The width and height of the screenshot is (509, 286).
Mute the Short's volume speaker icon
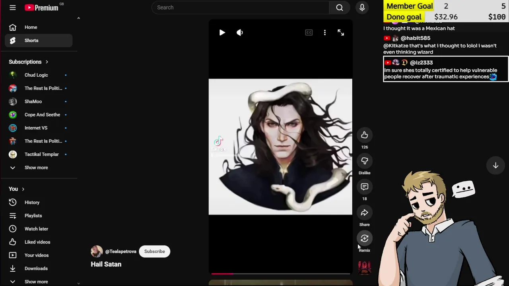[x=239, y=33]
